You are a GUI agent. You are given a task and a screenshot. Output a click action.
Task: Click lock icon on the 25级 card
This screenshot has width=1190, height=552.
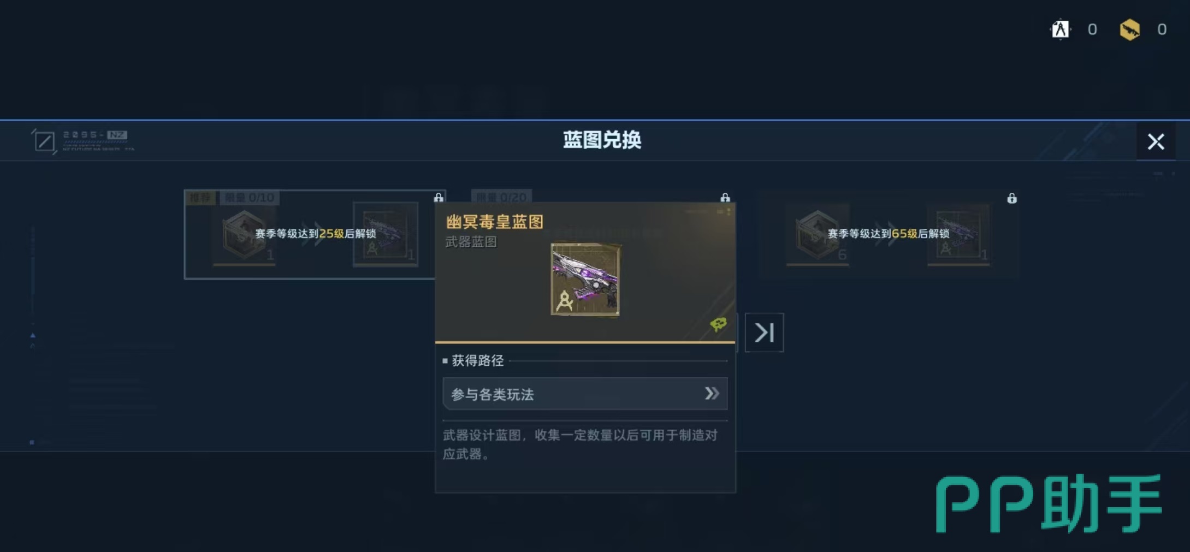click(439, 197)
